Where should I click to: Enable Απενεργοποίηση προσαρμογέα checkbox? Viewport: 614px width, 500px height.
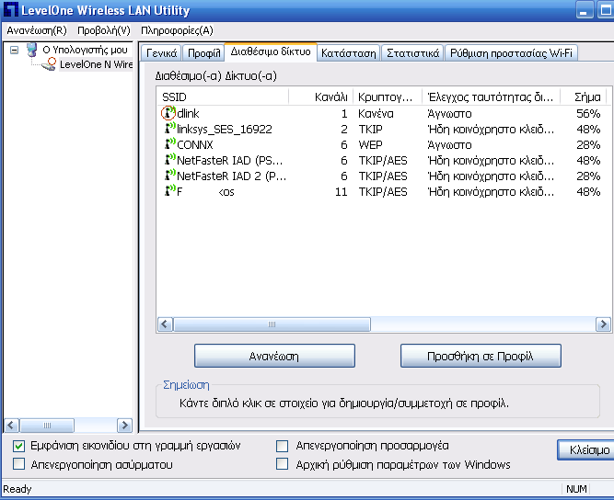click(282, 446)
